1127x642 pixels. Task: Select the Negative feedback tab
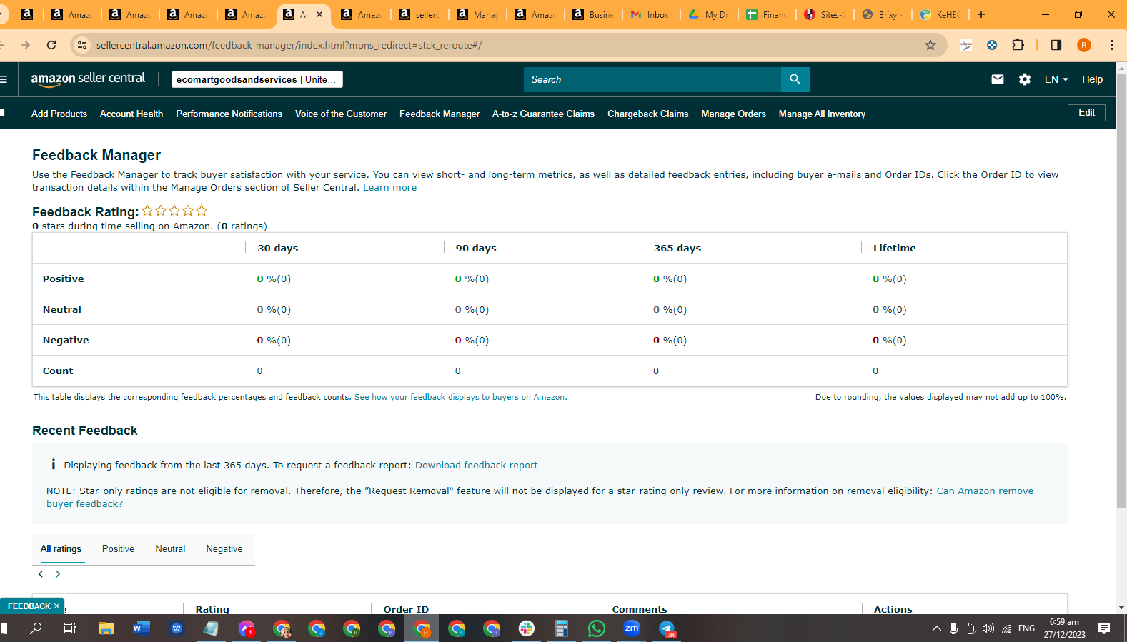224,548
